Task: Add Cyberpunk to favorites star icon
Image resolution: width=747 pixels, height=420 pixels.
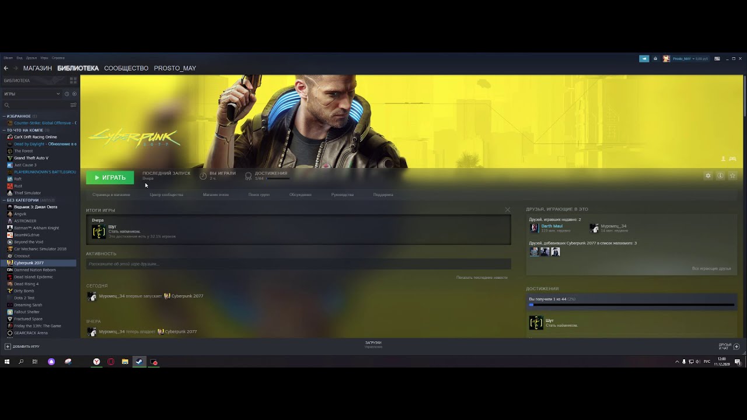Action: (x=732, y=176)
